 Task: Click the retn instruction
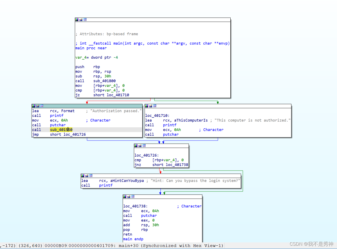click(128, 234)
